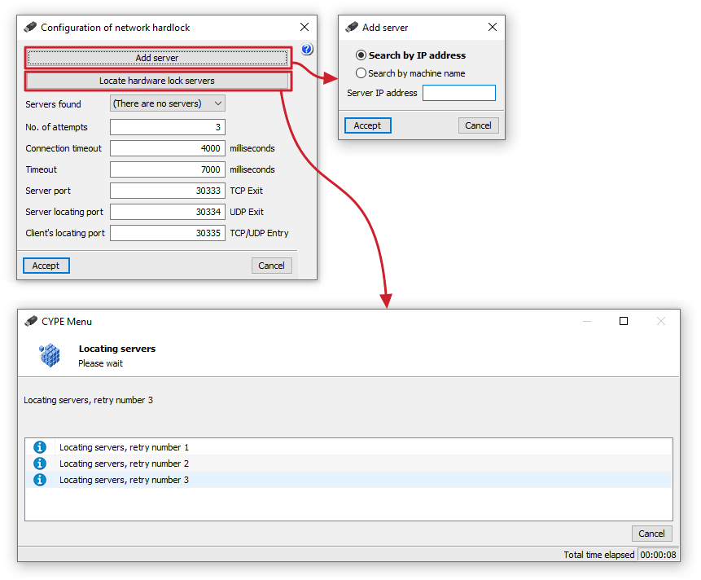Click the No. of attempts field

[168, 127]
